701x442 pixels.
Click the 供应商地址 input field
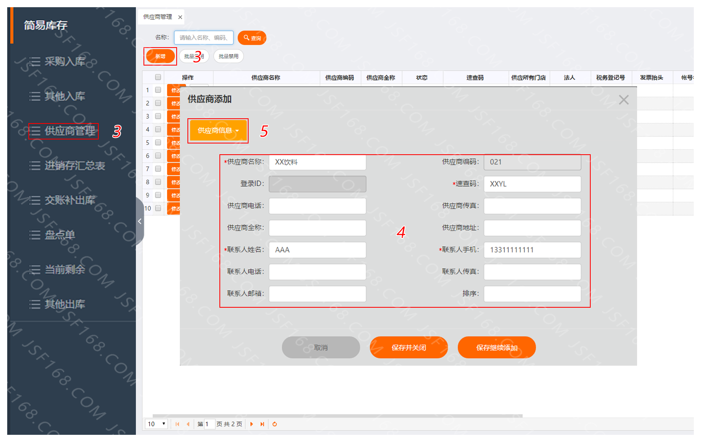tap(532, 228)
